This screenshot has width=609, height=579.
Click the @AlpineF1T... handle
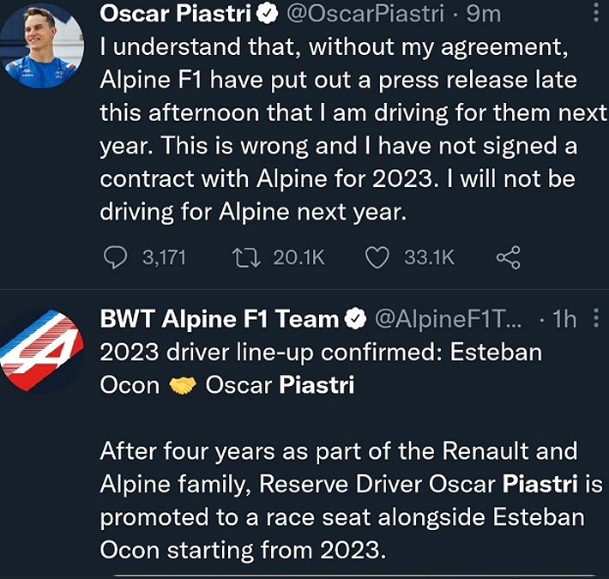point(446,320)
